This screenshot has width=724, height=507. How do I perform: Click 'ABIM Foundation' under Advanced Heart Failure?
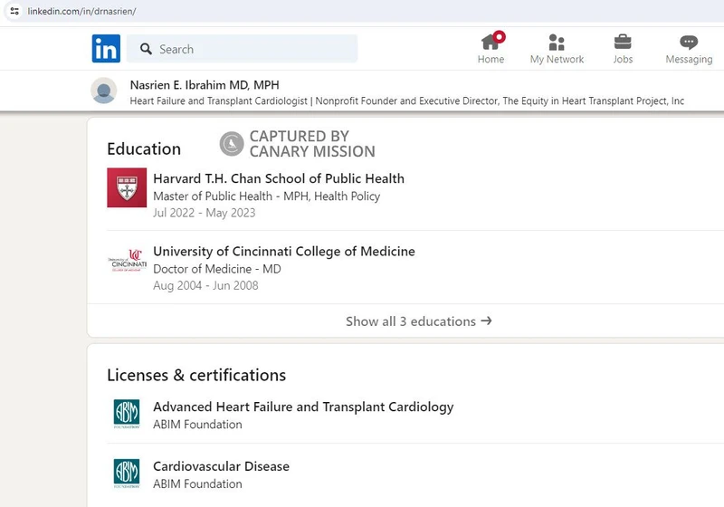click(x=197, y=425)
